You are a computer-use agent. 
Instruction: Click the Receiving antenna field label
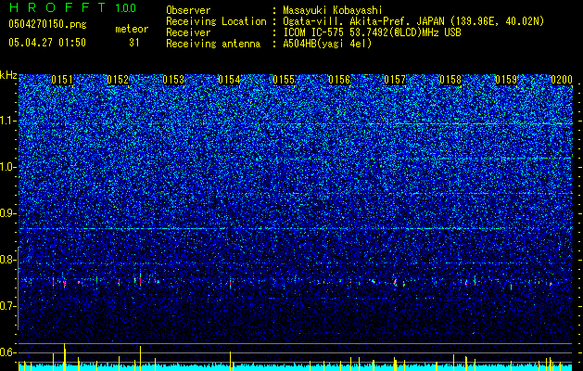tap(213, 44)
